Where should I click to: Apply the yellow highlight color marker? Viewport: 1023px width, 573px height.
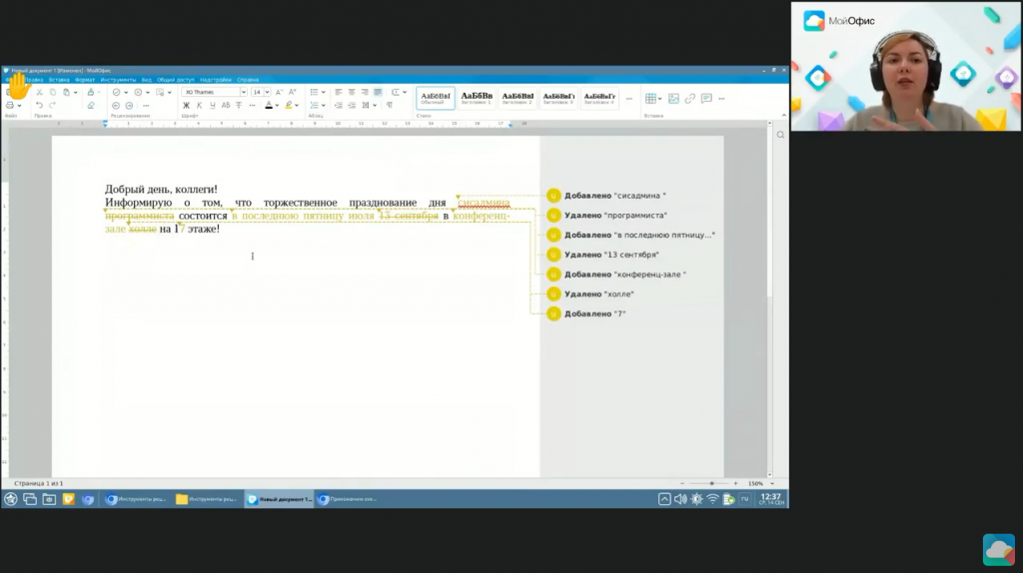[x=289, y=105]
